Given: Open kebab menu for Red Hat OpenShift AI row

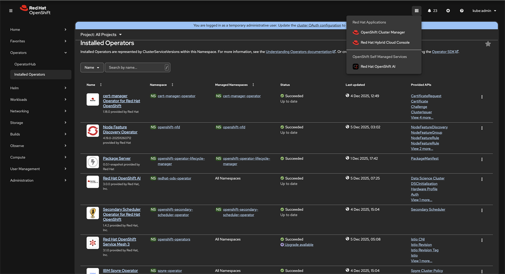Looking at the screenshot, I should pos(482,179).
